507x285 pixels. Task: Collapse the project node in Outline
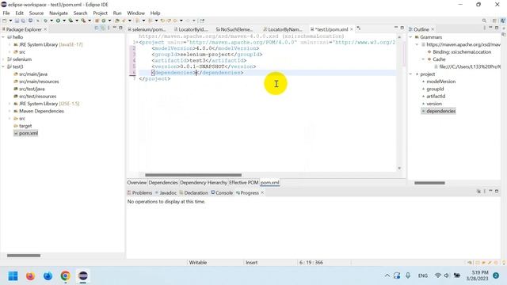click(x=411, y=74)
